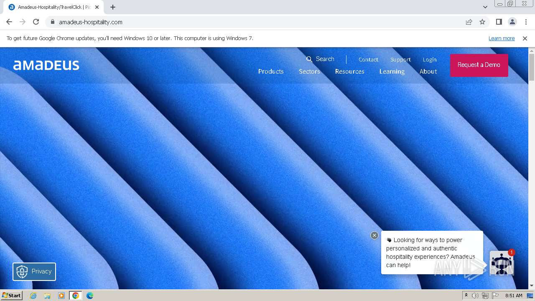Open the Sectors menu

click(x=309, y=71)
